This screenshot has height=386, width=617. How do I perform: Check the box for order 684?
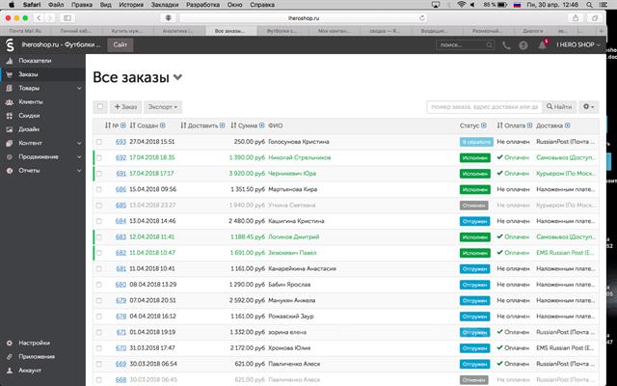point(98,221)
